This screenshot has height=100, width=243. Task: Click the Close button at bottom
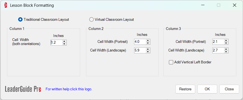click(x=229, y=89)
